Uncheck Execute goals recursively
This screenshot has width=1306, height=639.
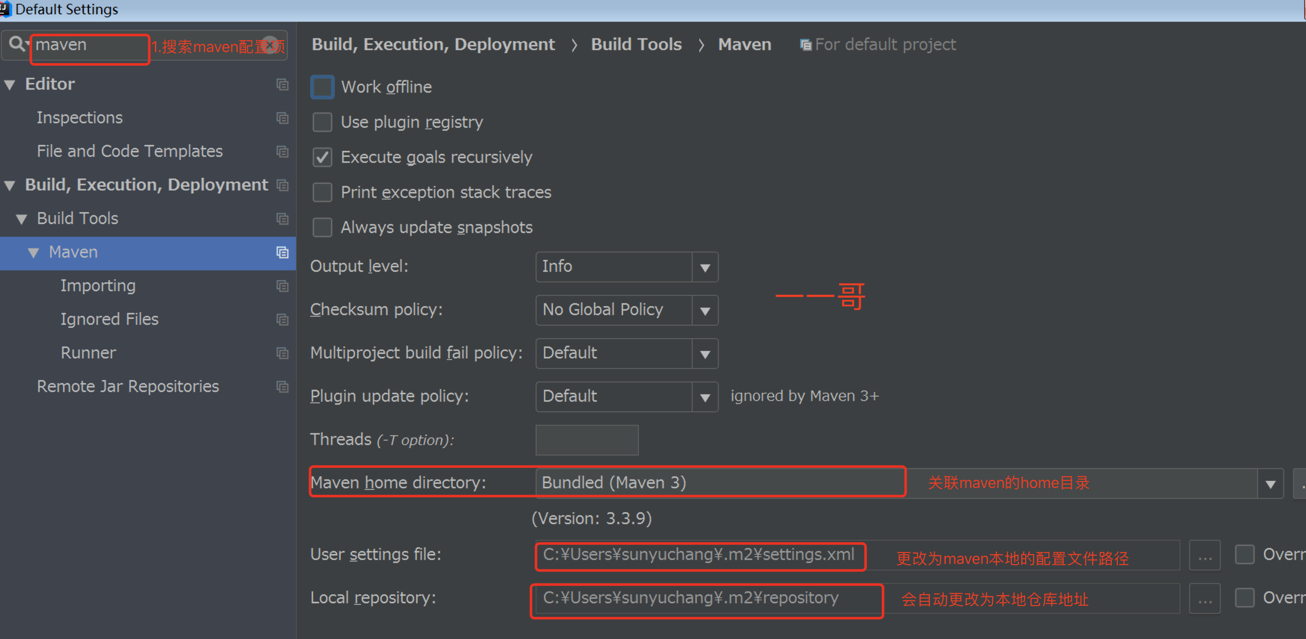322,157
